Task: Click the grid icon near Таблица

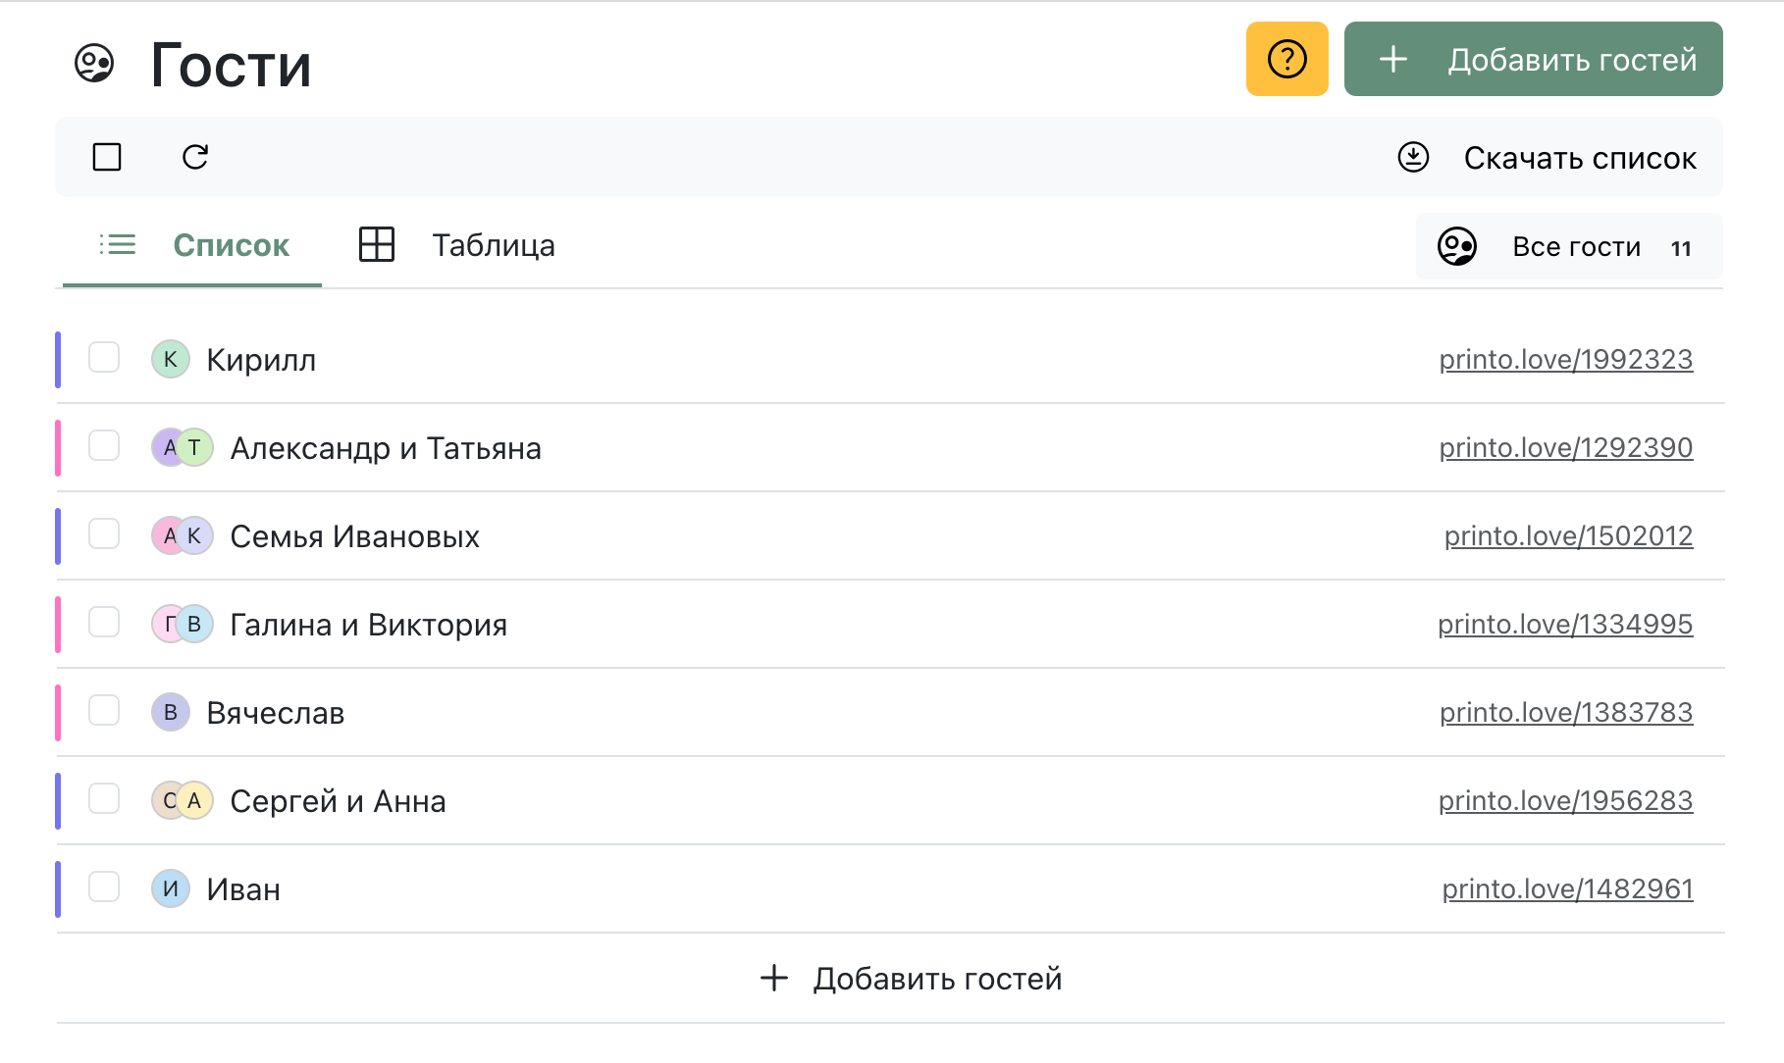Action: point(376,245)
